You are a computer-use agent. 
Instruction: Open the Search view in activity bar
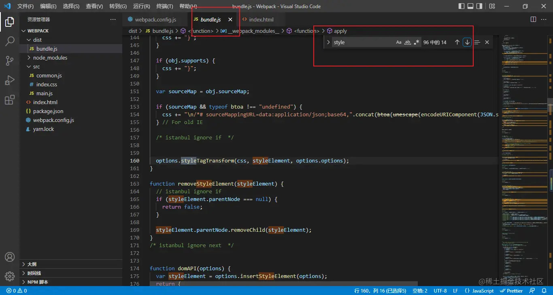coord(10,41)
